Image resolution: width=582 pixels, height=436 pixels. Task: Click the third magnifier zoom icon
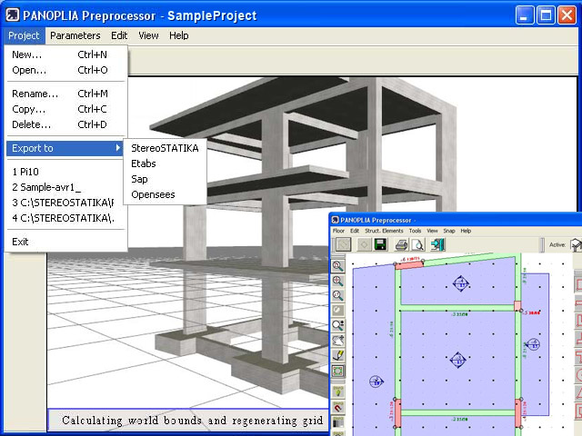337,295
